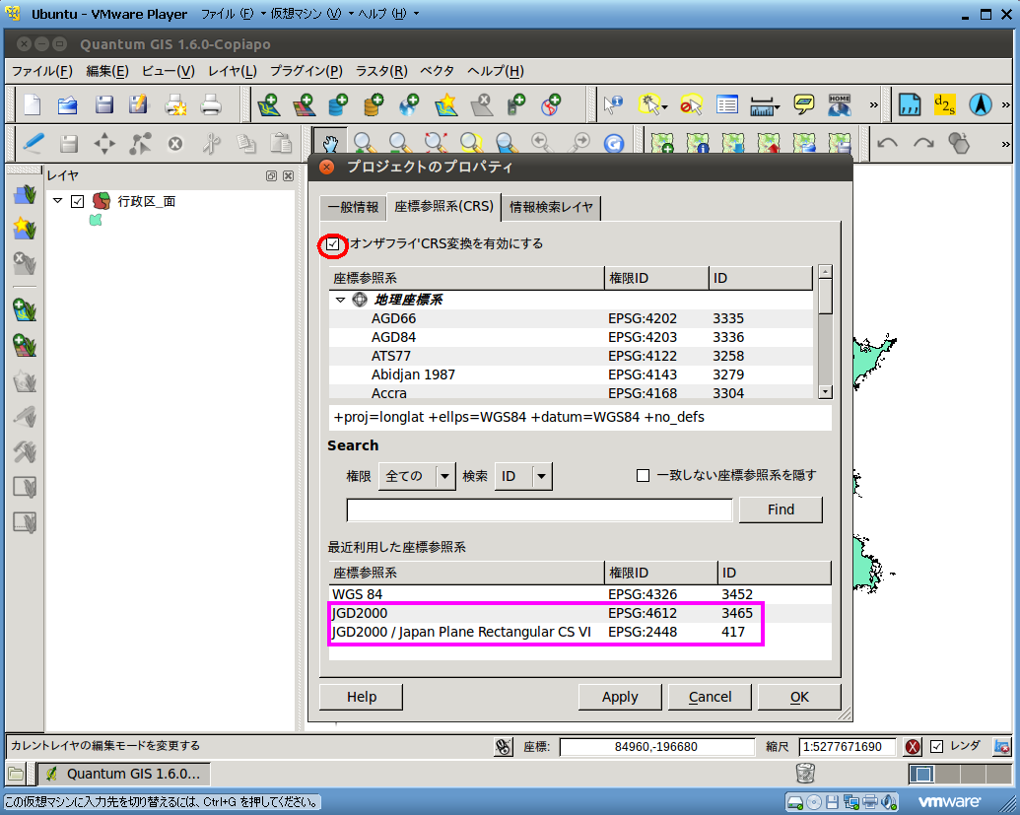Image resolution: width=1020 pixels, height=815 pixels.
Task: Collapse the 行政区_面 layer tree node
Action: 58,201
